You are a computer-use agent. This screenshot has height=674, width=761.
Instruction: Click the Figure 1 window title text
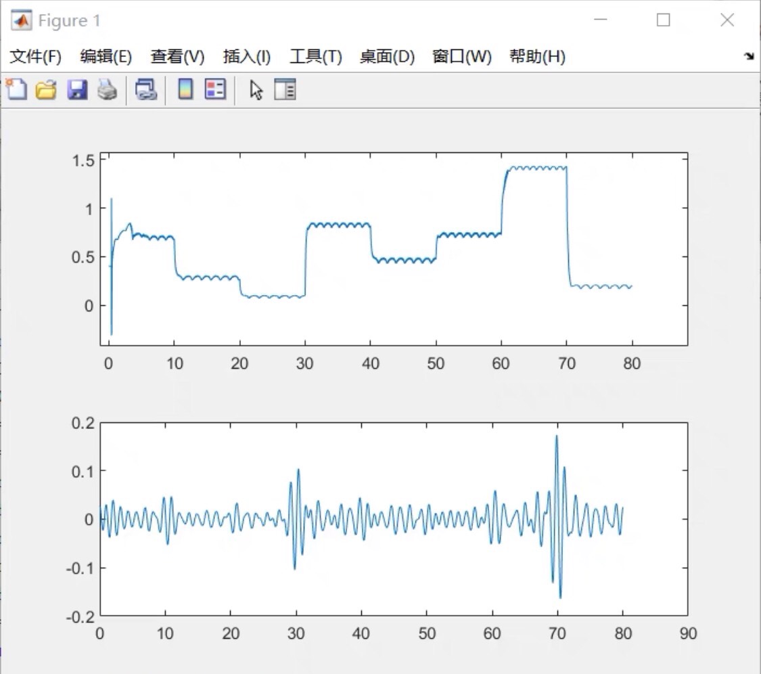(x=69, y=21)
